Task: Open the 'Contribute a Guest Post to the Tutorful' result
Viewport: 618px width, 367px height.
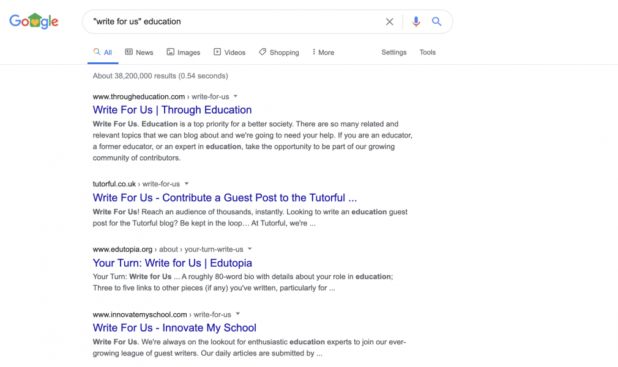Action: (225, 197)
